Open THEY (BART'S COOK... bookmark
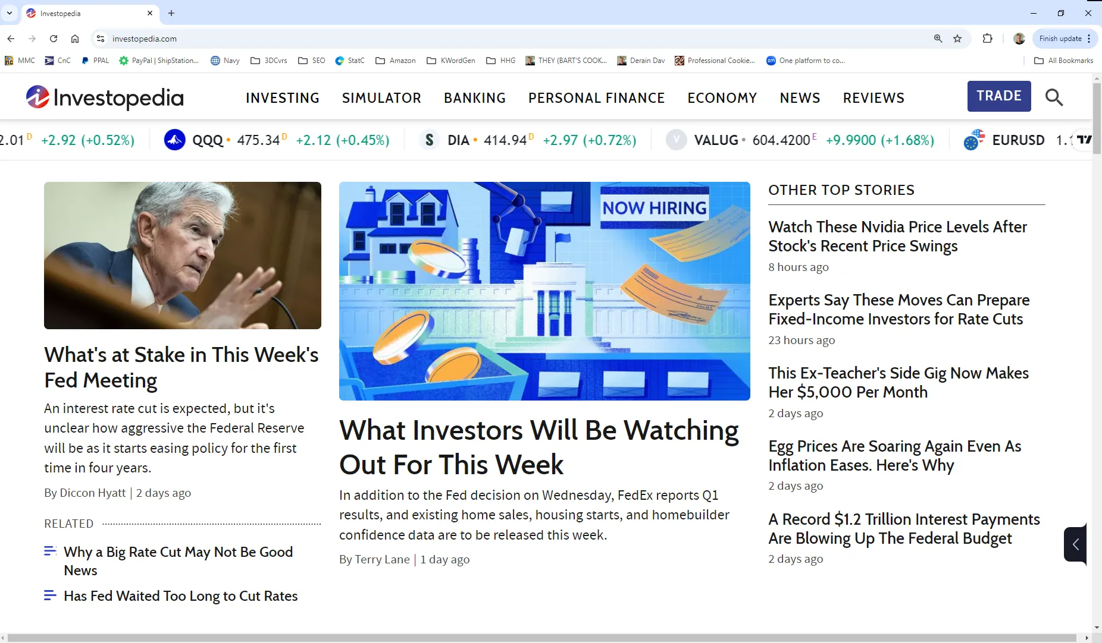Image resolution: width=1102 pixels, height=643 pixels. tap(566, 61)
